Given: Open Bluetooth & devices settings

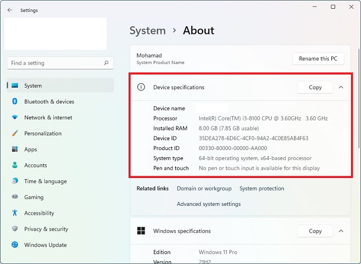Looking at the screenshot, I should 60,101.
